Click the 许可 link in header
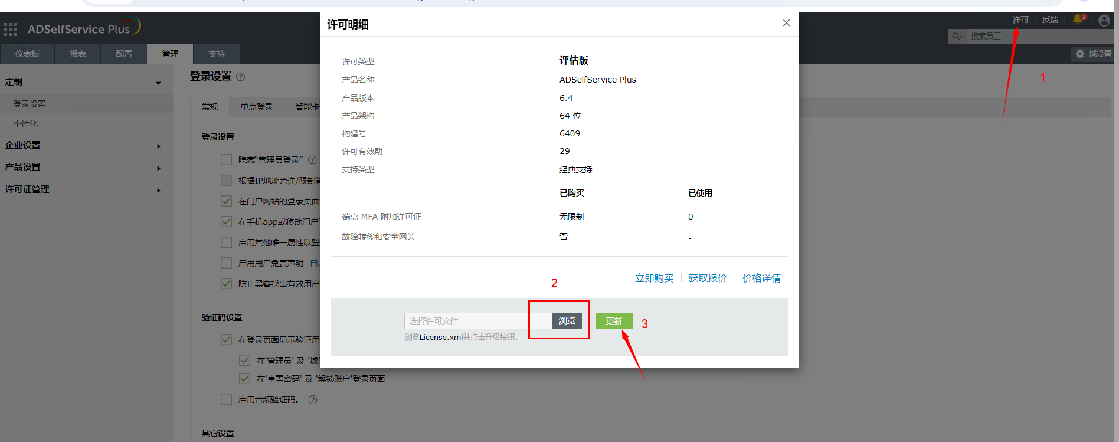 pyautogui.click(x=1020, y=19)
